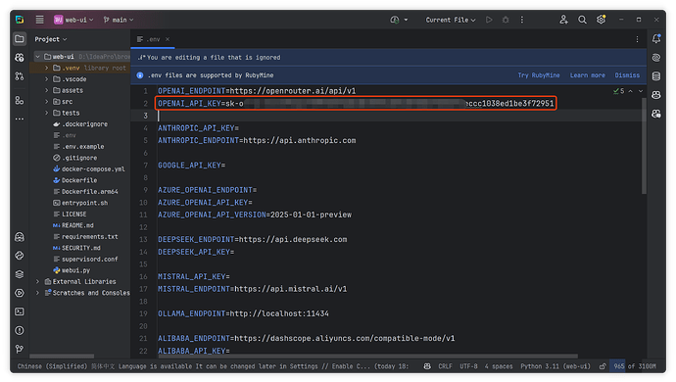This screenshot has height=382, width=676.
Task: Open the Notifications bell icon
Action: (656, 39)
